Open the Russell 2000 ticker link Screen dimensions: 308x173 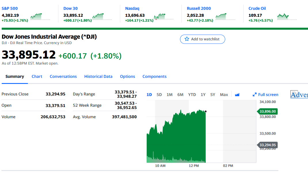tap(199, 8)
